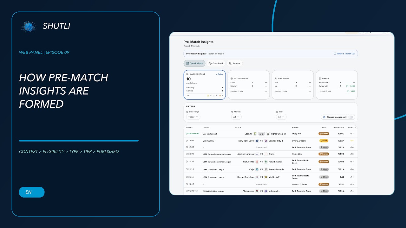
Task: Switch to the Open Insights tab
Action: pyautogui.click(x=194, y=63)
